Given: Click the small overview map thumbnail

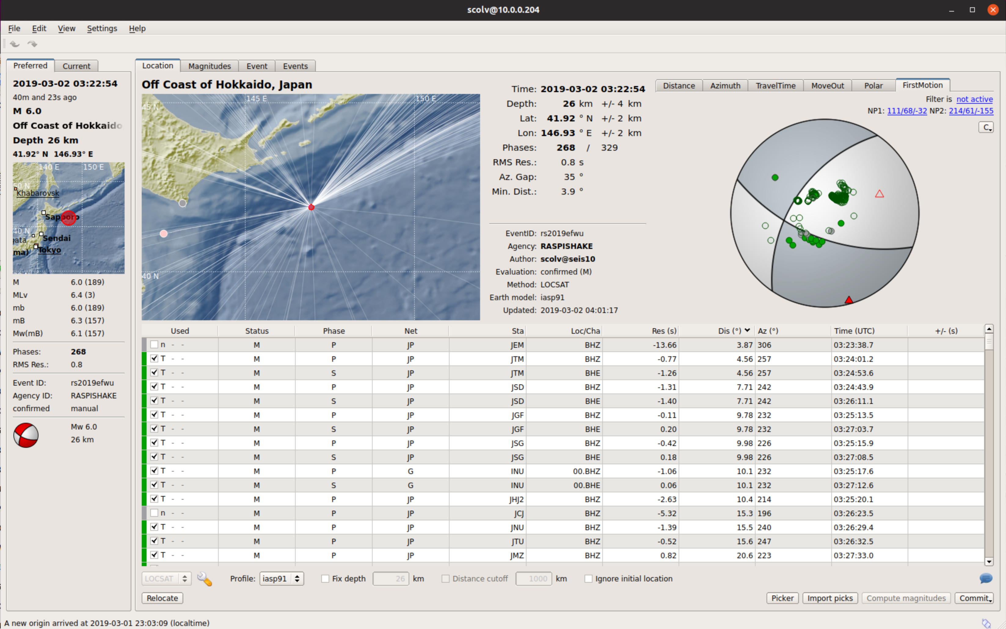Looking at the screenshot, I should pos(69,218).
